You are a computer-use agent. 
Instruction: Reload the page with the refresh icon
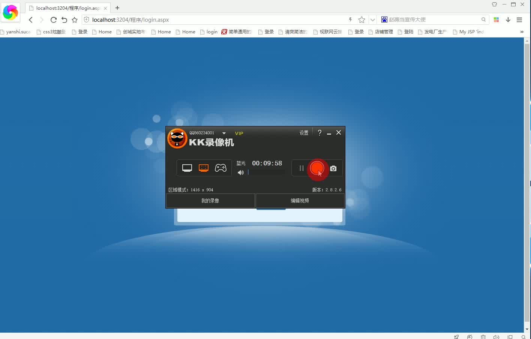click(53, 20)
